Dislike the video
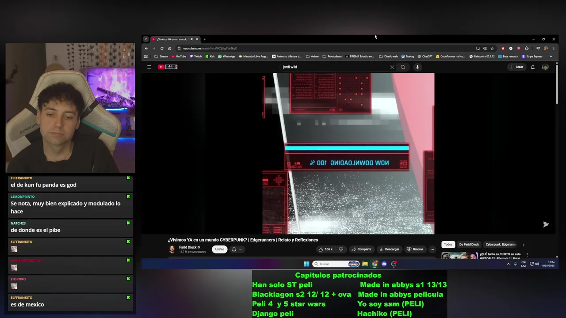The image size is (566, 318). click(341, 250)
